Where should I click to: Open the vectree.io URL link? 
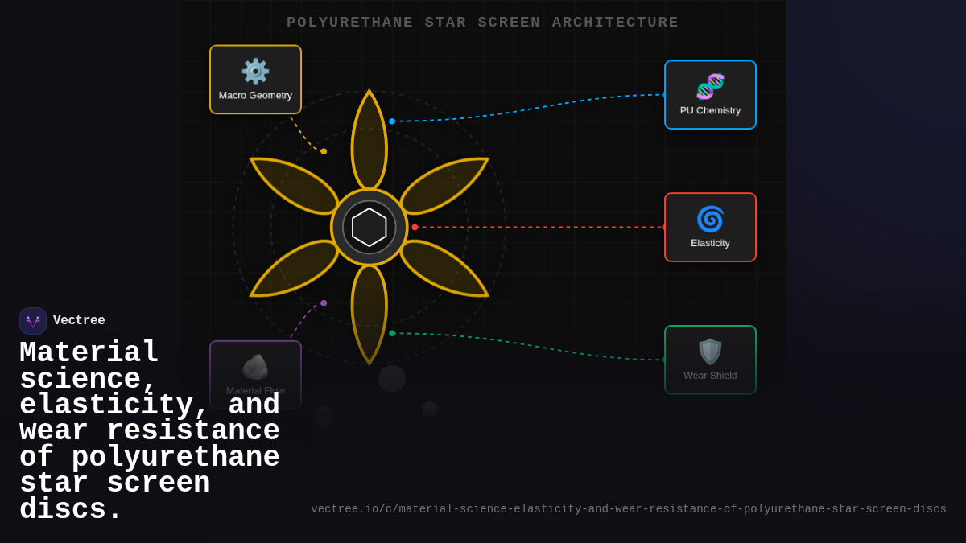click(x=628, y=509)
